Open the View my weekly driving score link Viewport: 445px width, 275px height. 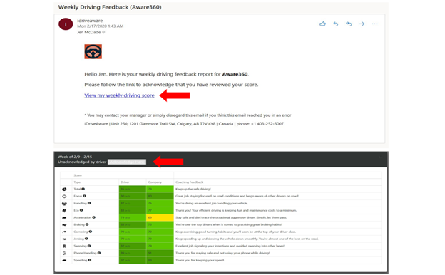click(120, 95)
